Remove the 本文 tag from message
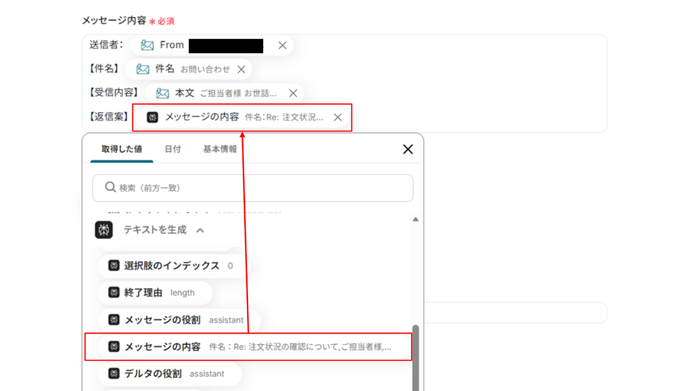 (293, 94)
